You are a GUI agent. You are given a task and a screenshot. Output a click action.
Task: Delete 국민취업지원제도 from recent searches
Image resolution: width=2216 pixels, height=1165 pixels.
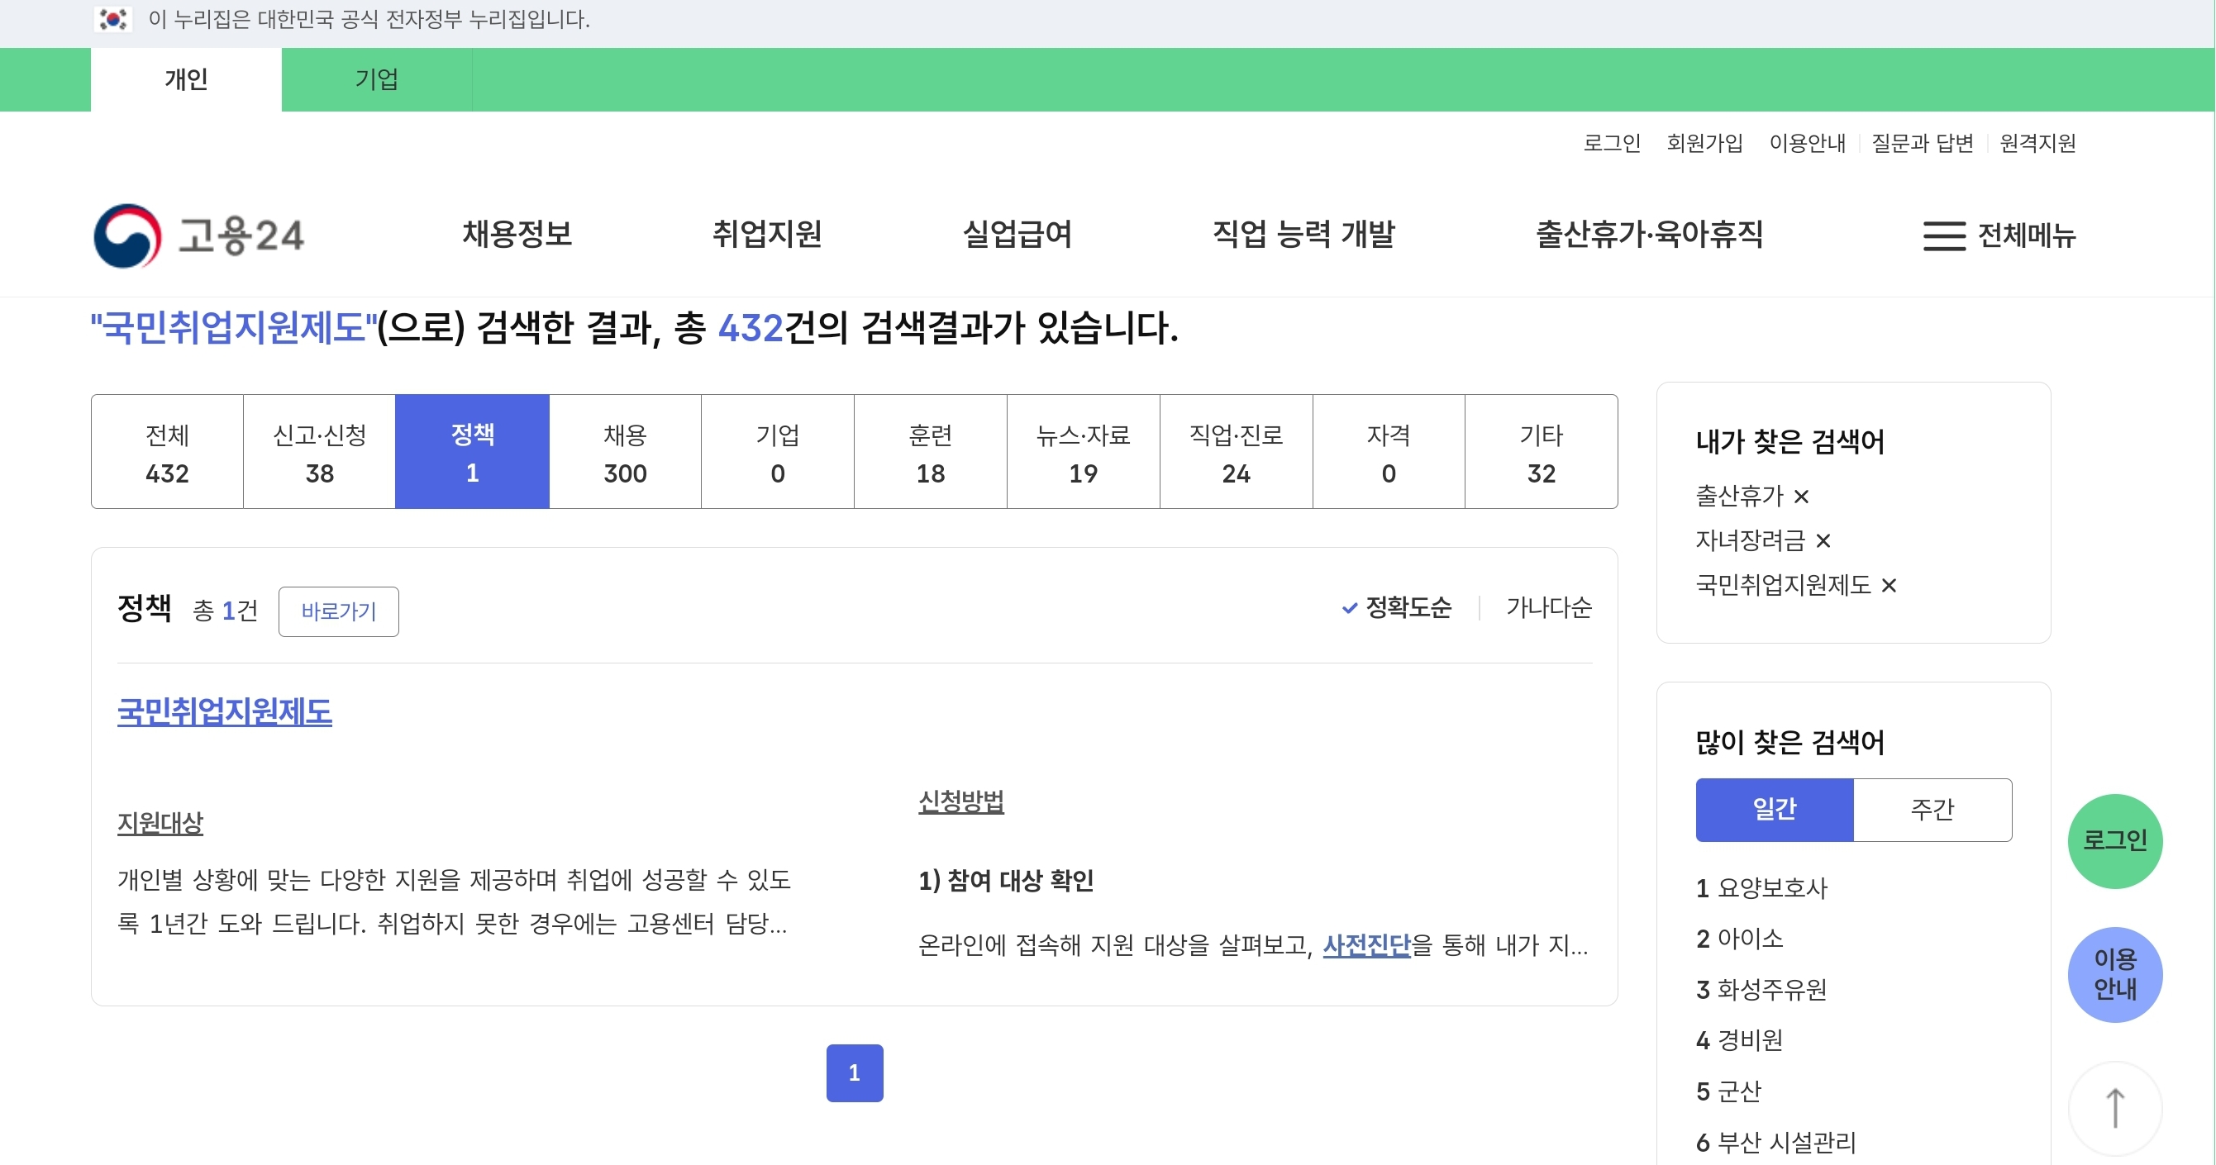pos(1890,586)
